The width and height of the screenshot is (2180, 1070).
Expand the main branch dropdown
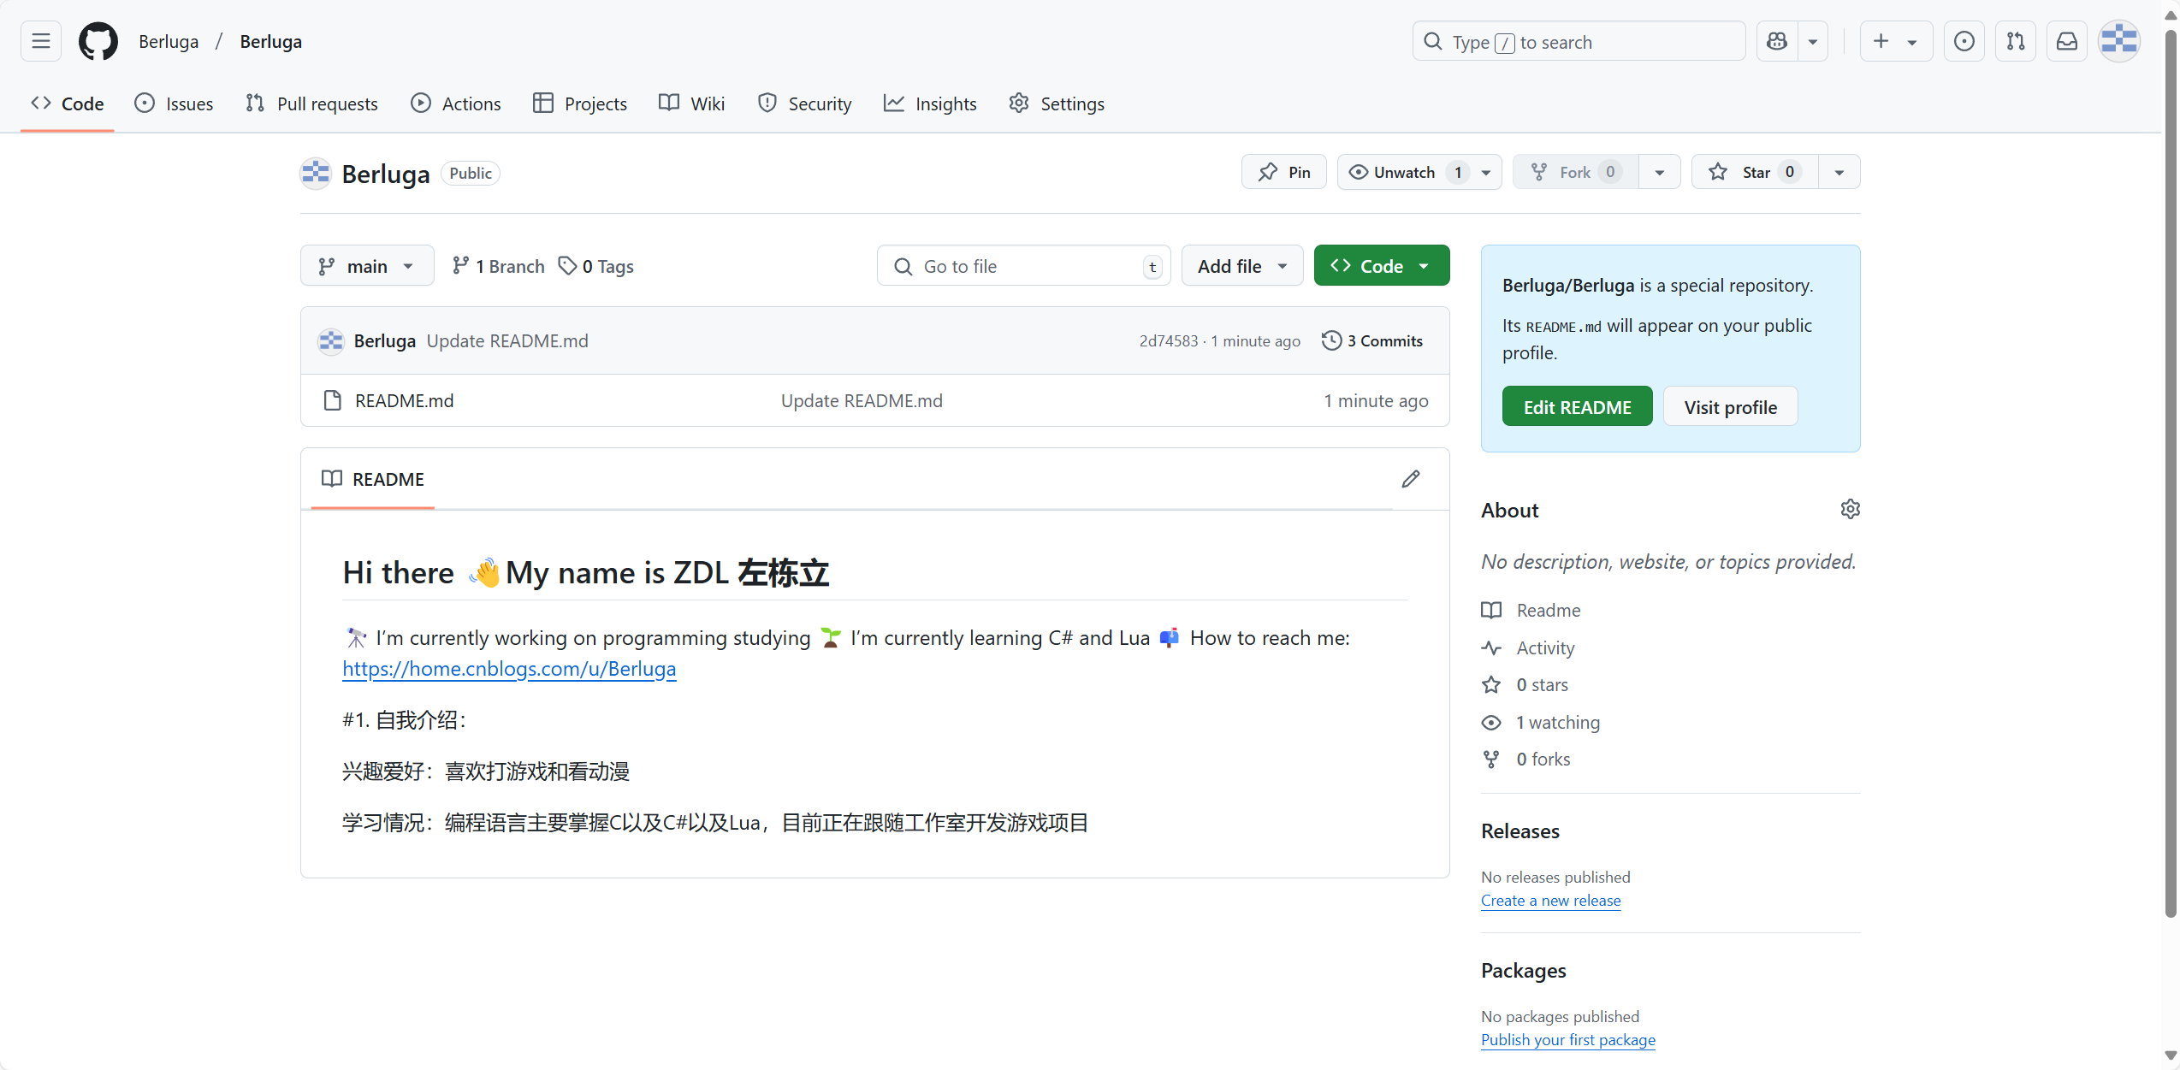pyautogui.click(x=367, y=266)
